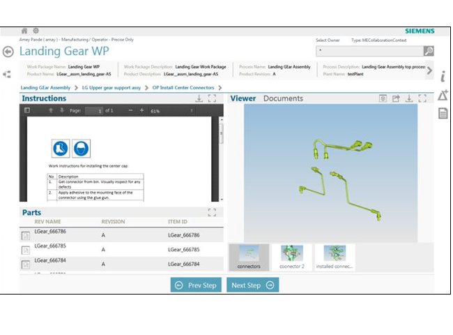
Task: Select the LGear_666784 rev name
Action: tap(50, 260)
